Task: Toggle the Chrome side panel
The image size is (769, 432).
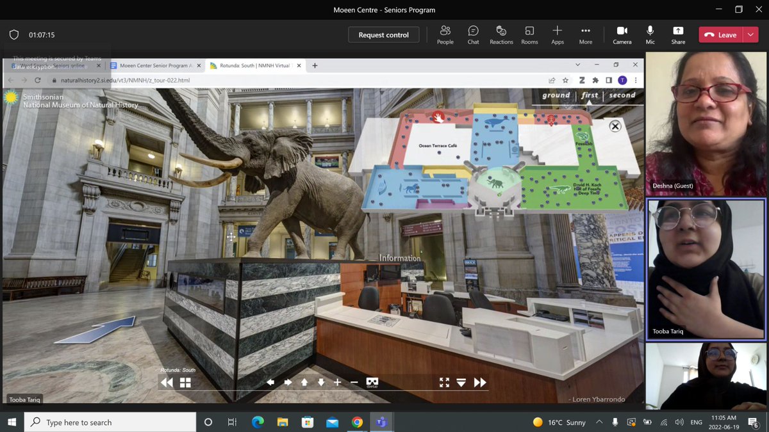Action: point(608,80)
